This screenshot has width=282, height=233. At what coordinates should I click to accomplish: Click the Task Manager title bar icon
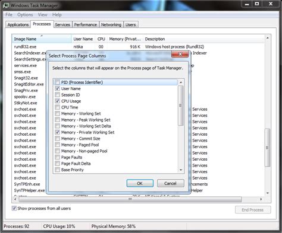[x=6, y=5]
